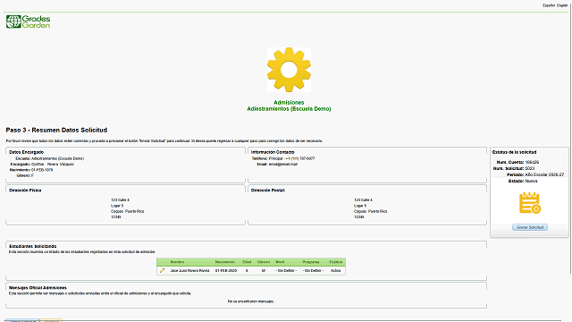Click the Estatus column header
The height and width of the screenshot is (322, 572).
tap(336, 262)
